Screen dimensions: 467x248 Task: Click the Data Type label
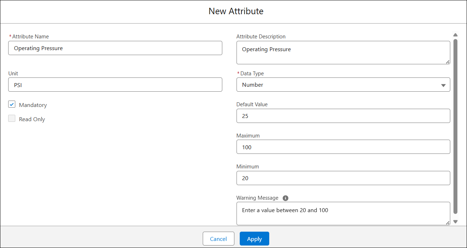coord(252,73)
